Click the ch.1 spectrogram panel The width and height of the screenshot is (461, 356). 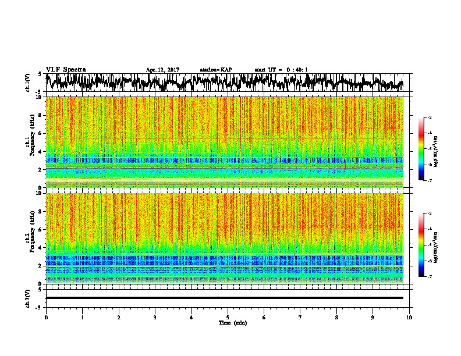[225, 142]
